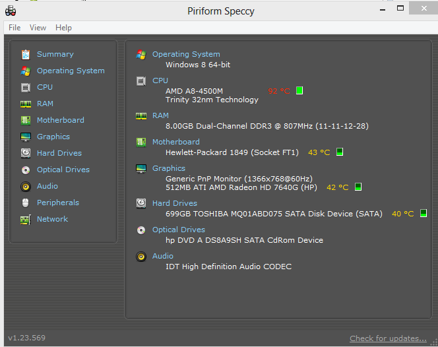Click the Graphics monitor icon in sidebar

[26, 137]
